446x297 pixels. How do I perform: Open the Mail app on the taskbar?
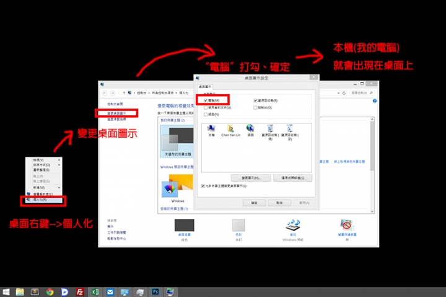[110, 292]
